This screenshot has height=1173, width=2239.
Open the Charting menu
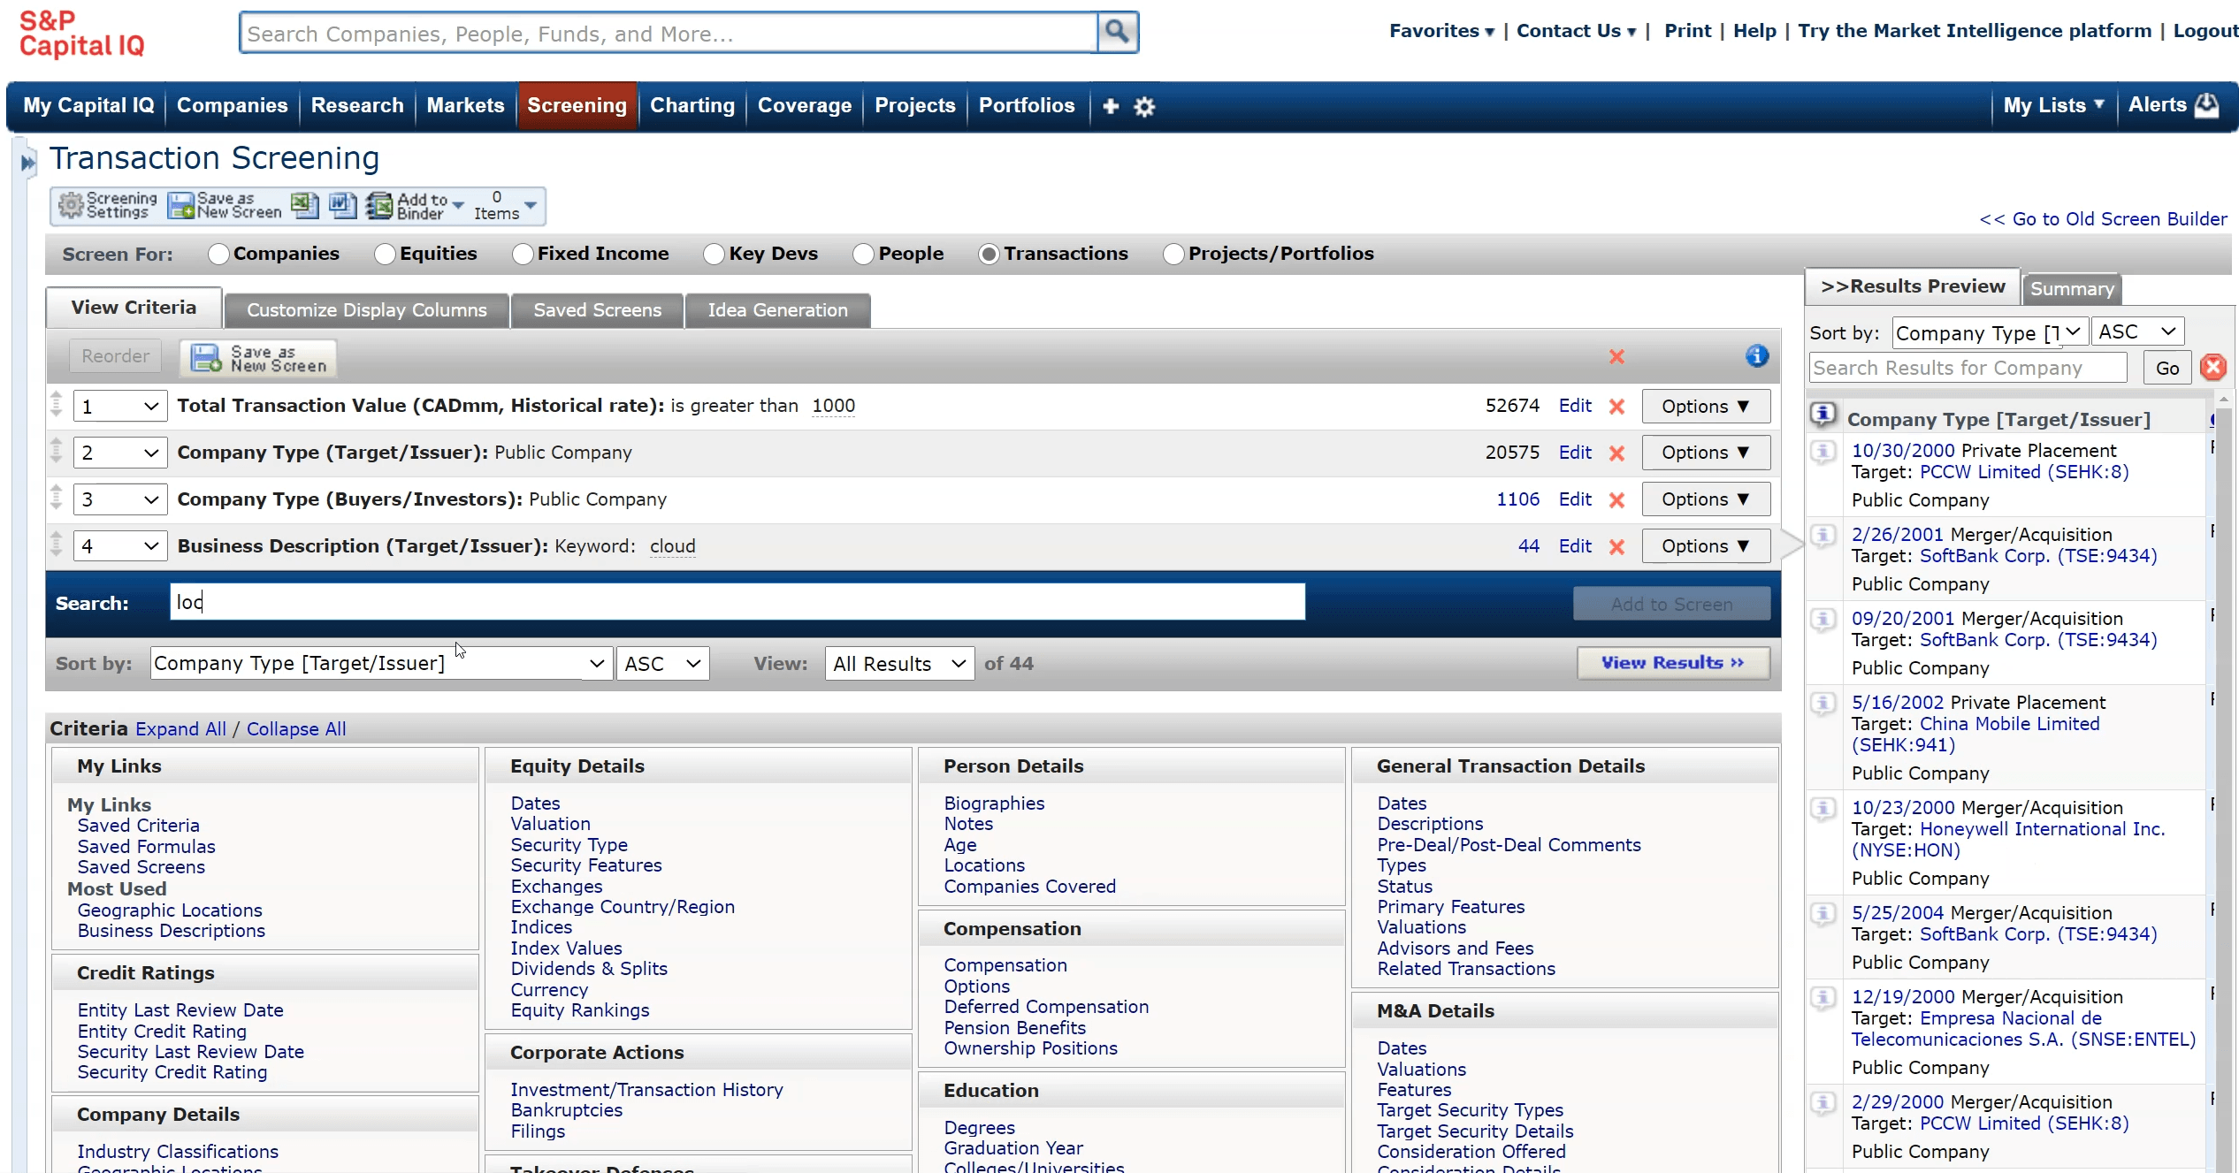(x=692, y=106)
